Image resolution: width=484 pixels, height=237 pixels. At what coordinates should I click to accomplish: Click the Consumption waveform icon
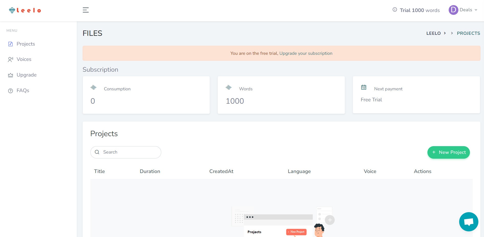(x=93, y=88)
